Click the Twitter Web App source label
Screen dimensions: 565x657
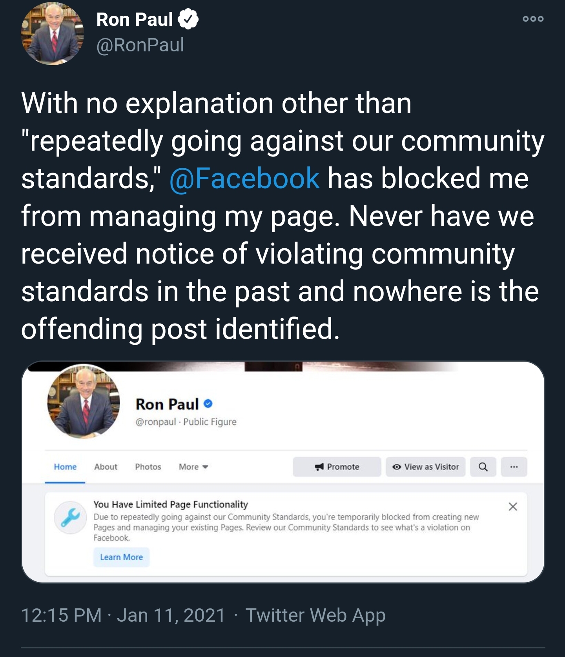click(x=315, y=615)
